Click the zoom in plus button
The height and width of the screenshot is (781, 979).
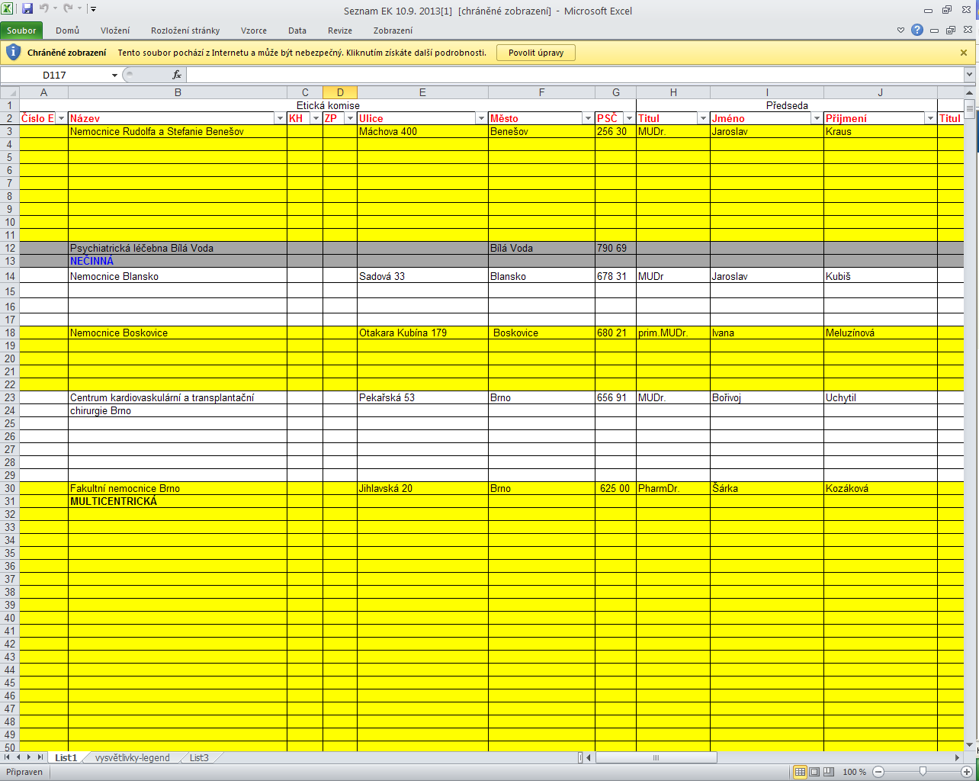pyautogui.click(x=967, y=772)
